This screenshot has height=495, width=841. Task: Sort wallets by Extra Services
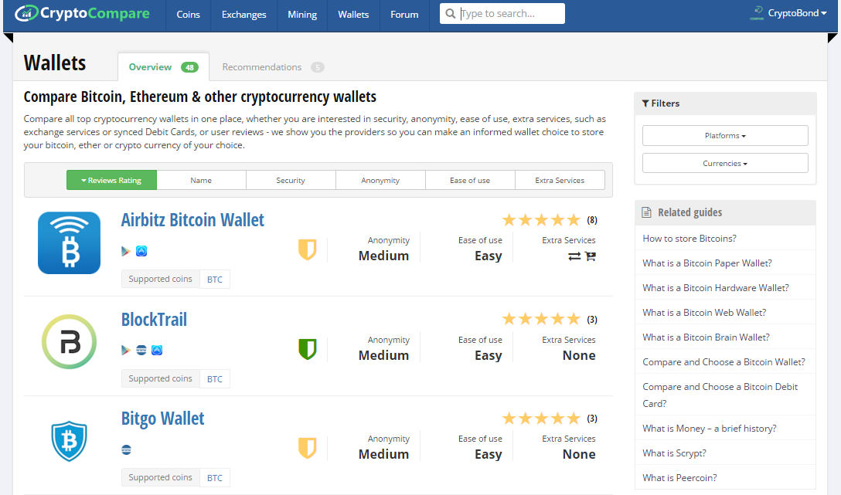coord(560,180)
